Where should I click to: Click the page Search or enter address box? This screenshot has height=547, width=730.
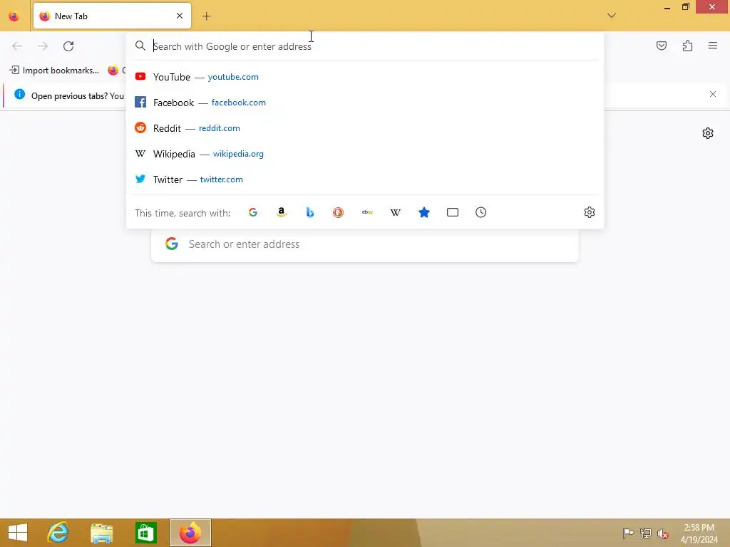(x=365, y=245)
